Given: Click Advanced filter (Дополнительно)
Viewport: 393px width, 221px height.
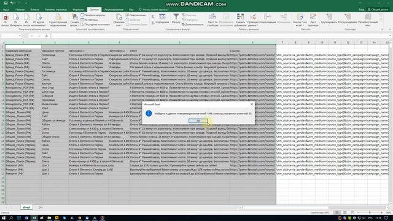Looking at the screenshot, I should (192, 25).
